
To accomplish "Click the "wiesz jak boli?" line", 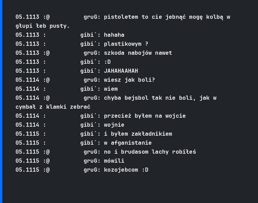I will coord(129,80).
